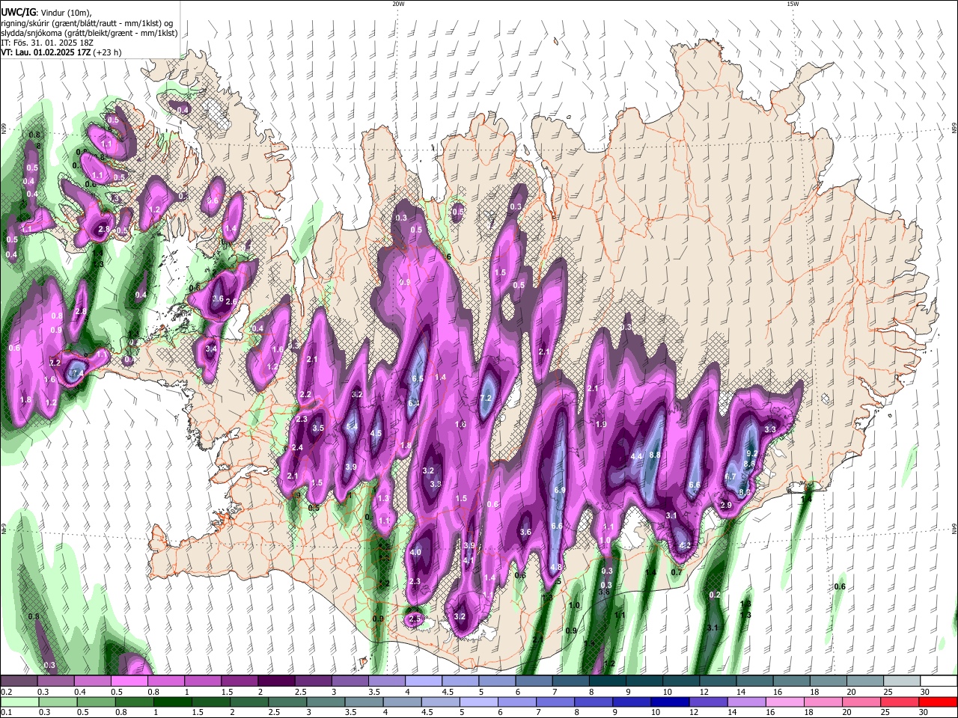Click the '15W' longitude label
Screen dimensions: 958x718
[x=793, y=4]
